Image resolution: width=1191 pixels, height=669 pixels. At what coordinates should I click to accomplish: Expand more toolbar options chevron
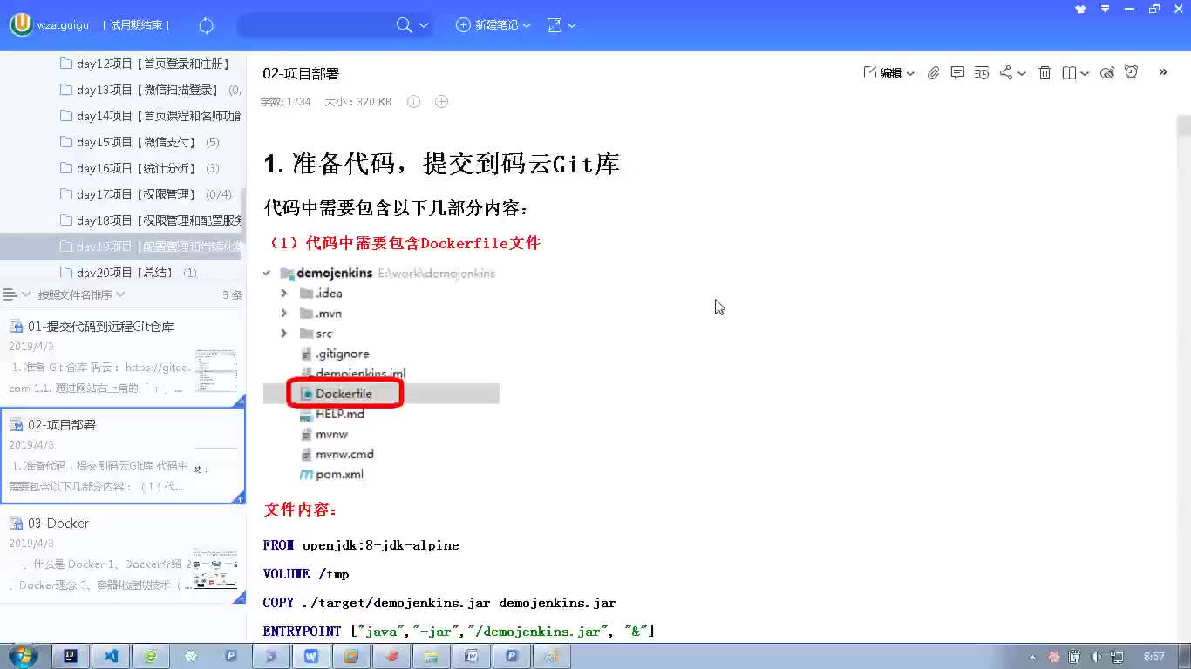1163,72
